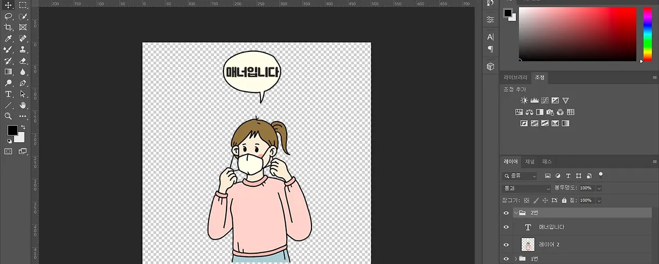Open the 3D cube panel icon
659x264 pixels.
pyautogui.click(x=490, y=66)
